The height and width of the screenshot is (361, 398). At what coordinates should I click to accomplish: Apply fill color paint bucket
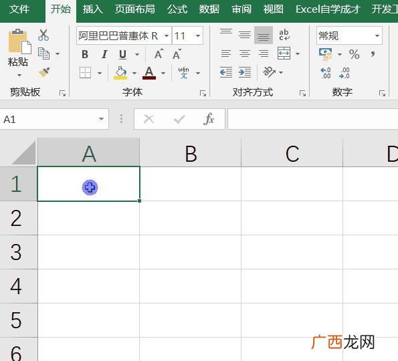[120, 73]
